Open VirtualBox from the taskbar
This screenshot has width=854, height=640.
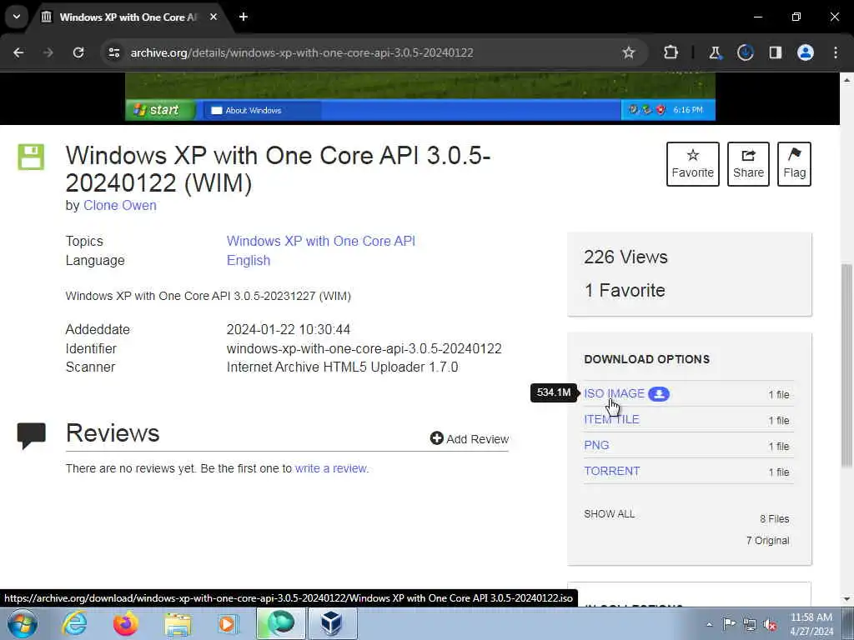[x=333, y=623]
